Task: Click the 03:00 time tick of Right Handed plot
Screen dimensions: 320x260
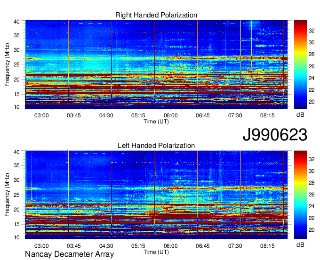Action: pyautogui.click(x=41, y=115)
